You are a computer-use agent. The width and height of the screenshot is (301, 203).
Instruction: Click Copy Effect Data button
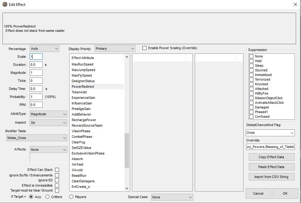(x=271, y=157)
